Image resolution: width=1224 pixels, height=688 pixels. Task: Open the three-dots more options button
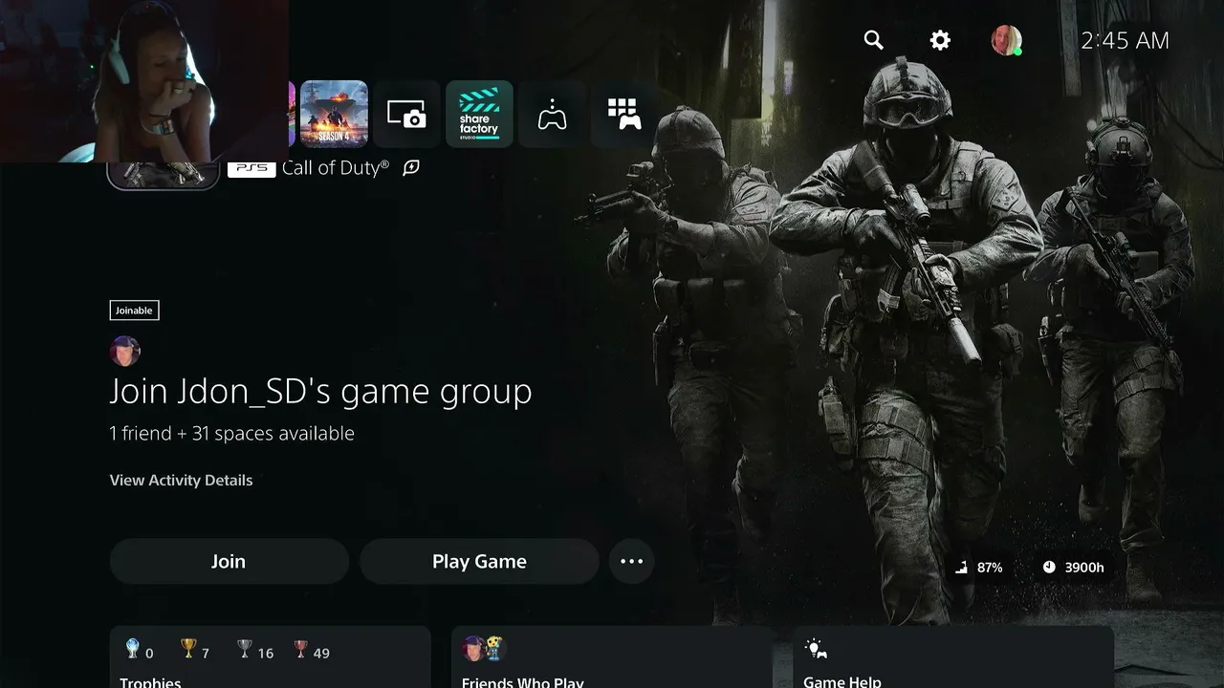click(x=632, y=561)
